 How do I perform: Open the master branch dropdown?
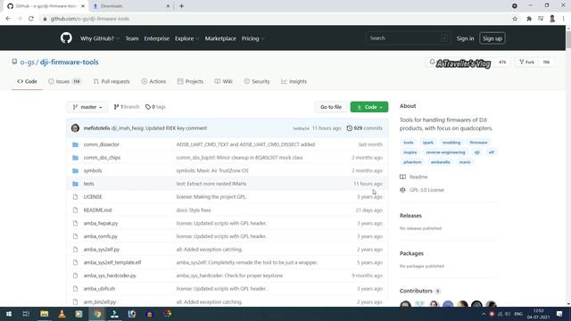pyautogui.click(x=87, y=107)
